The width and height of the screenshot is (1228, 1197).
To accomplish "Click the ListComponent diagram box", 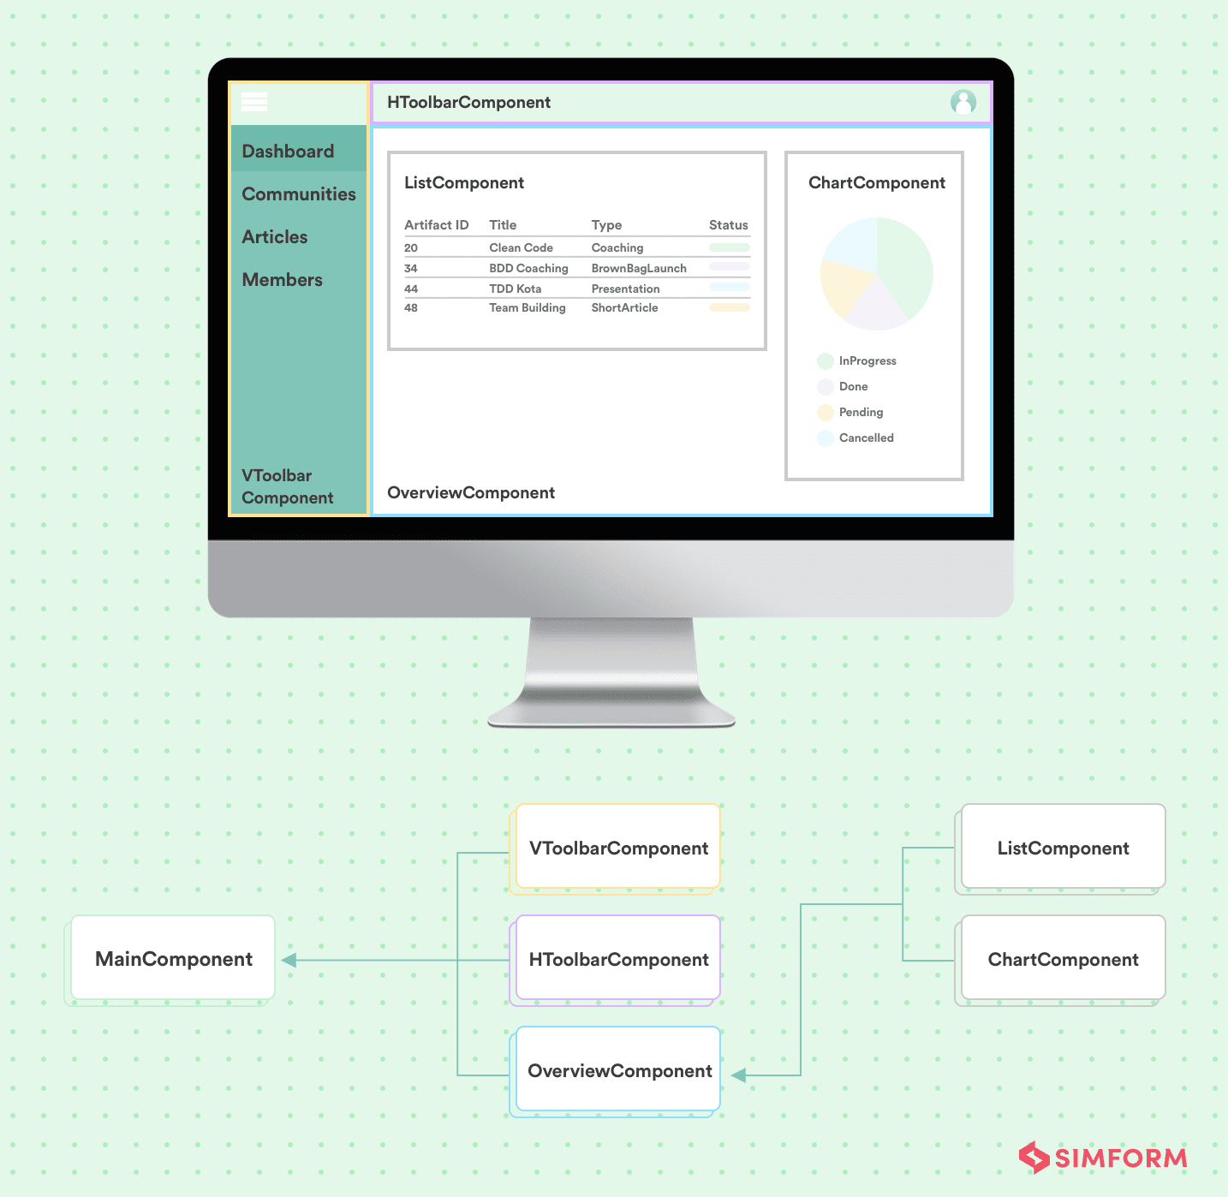I will coord(1064,846).
